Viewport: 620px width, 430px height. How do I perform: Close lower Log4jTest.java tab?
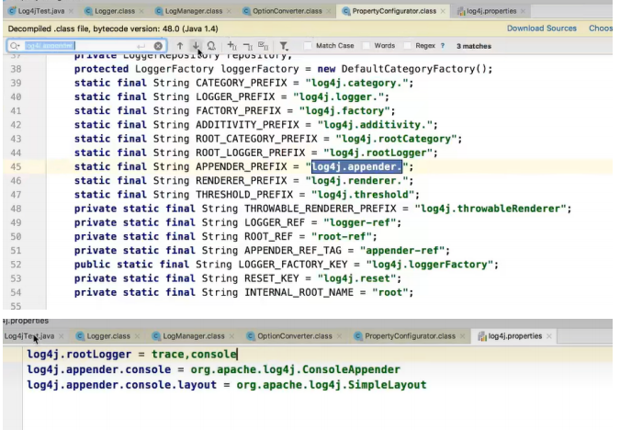coord(61,336)
